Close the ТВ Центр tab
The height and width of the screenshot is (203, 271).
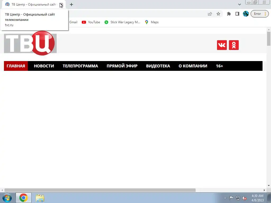61,4
